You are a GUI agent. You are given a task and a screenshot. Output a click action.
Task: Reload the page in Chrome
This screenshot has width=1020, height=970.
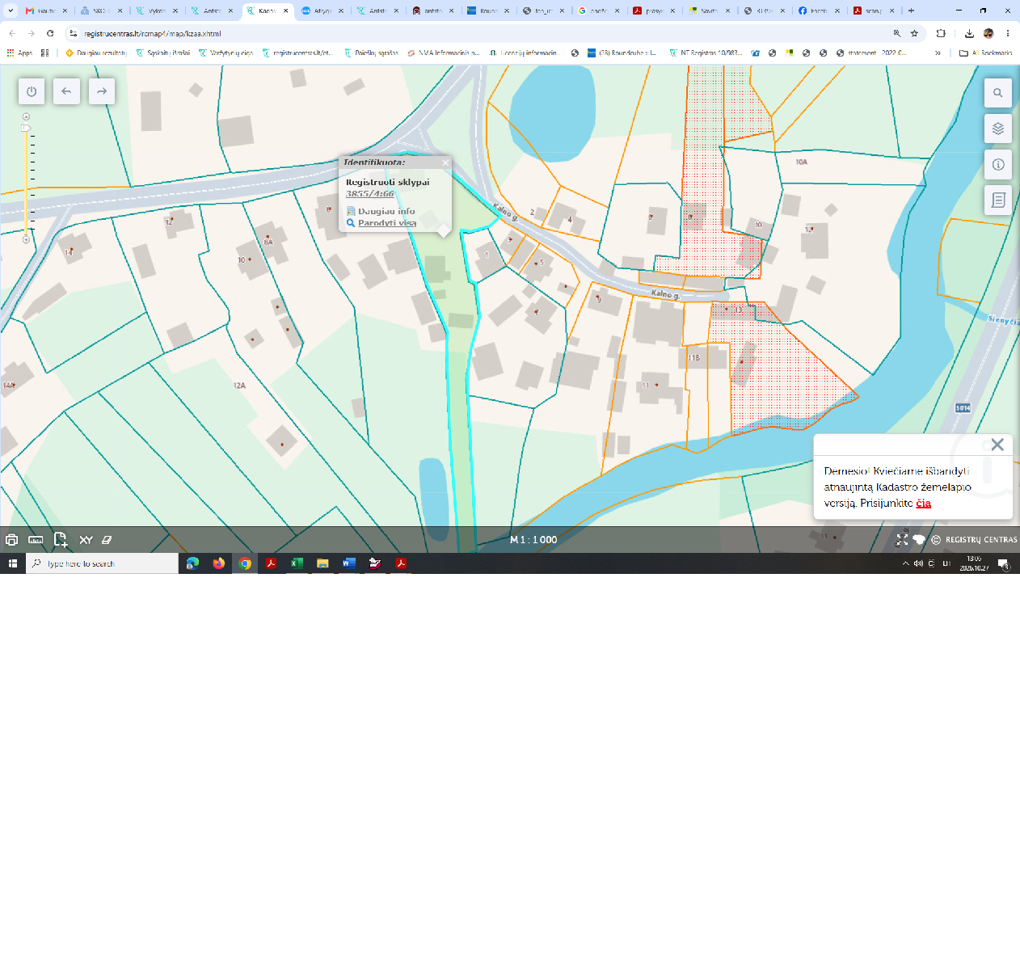tap(50, 34)
